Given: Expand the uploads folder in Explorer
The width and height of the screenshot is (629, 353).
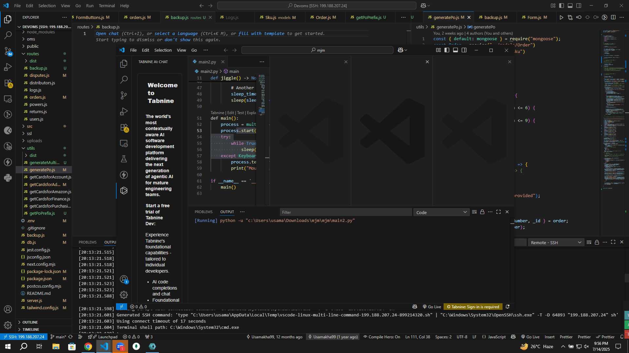Looking at the screenshot, I should click(x=34, y=141).
